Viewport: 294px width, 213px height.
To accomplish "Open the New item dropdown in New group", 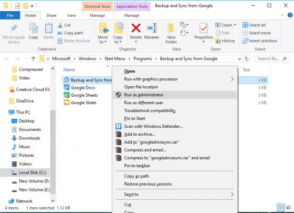I will click(184, 25).
